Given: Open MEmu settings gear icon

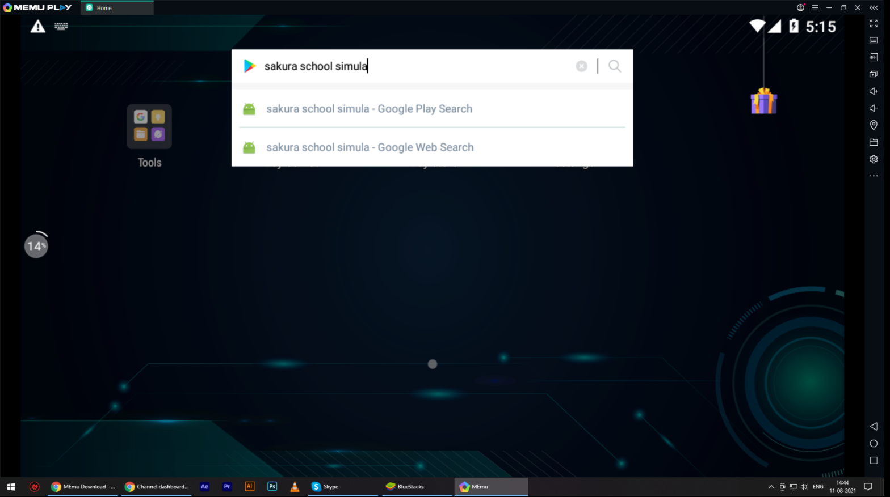Looking at the screenshot, I should (874, 159).
